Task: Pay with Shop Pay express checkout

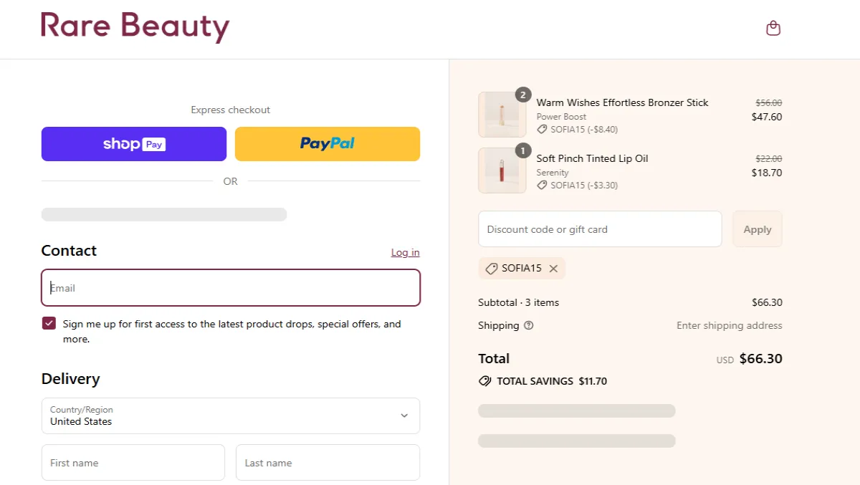Action: 134,144
